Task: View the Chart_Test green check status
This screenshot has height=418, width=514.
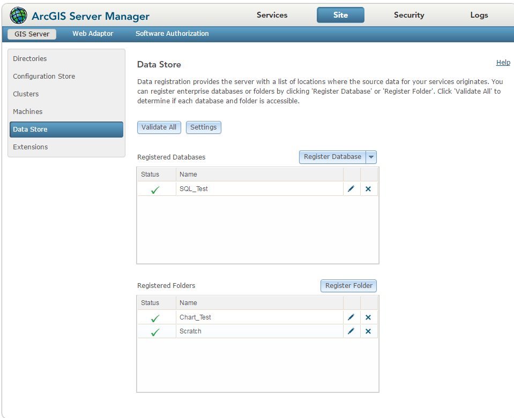Action: (x=155, y=318)
